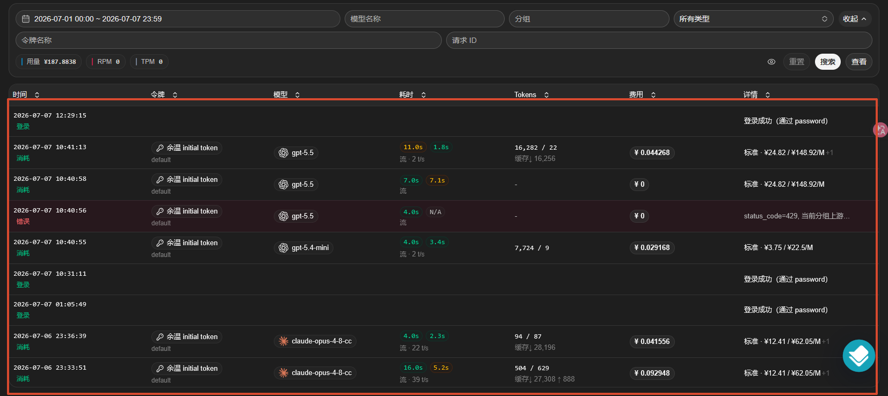Toggle the eye visibility icon
Viewport: 888px width, 396px height.
[771, 62]
